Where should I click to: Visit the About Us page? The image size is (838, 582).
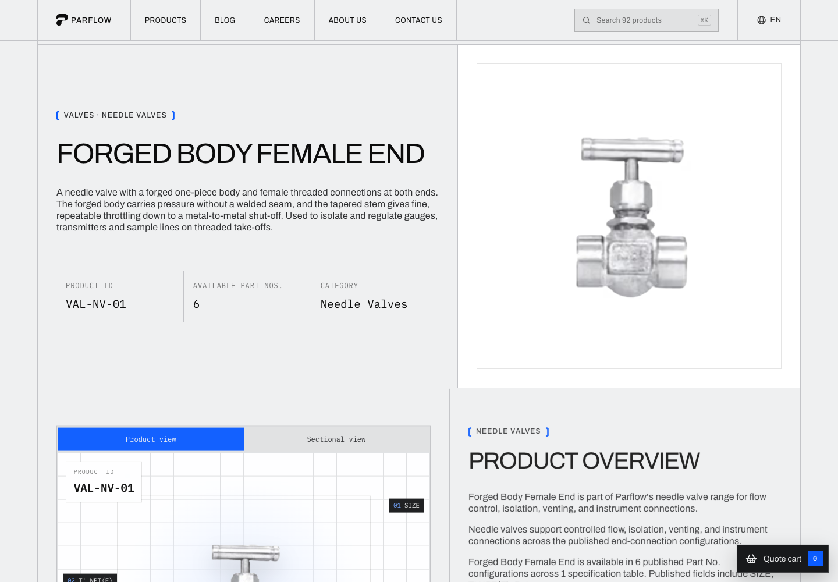tap(347, 20)
